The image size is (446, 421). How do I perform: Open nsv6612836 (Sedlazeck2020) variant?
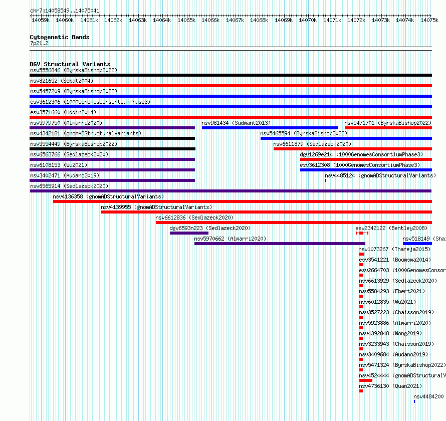click(x=194, y=218)
